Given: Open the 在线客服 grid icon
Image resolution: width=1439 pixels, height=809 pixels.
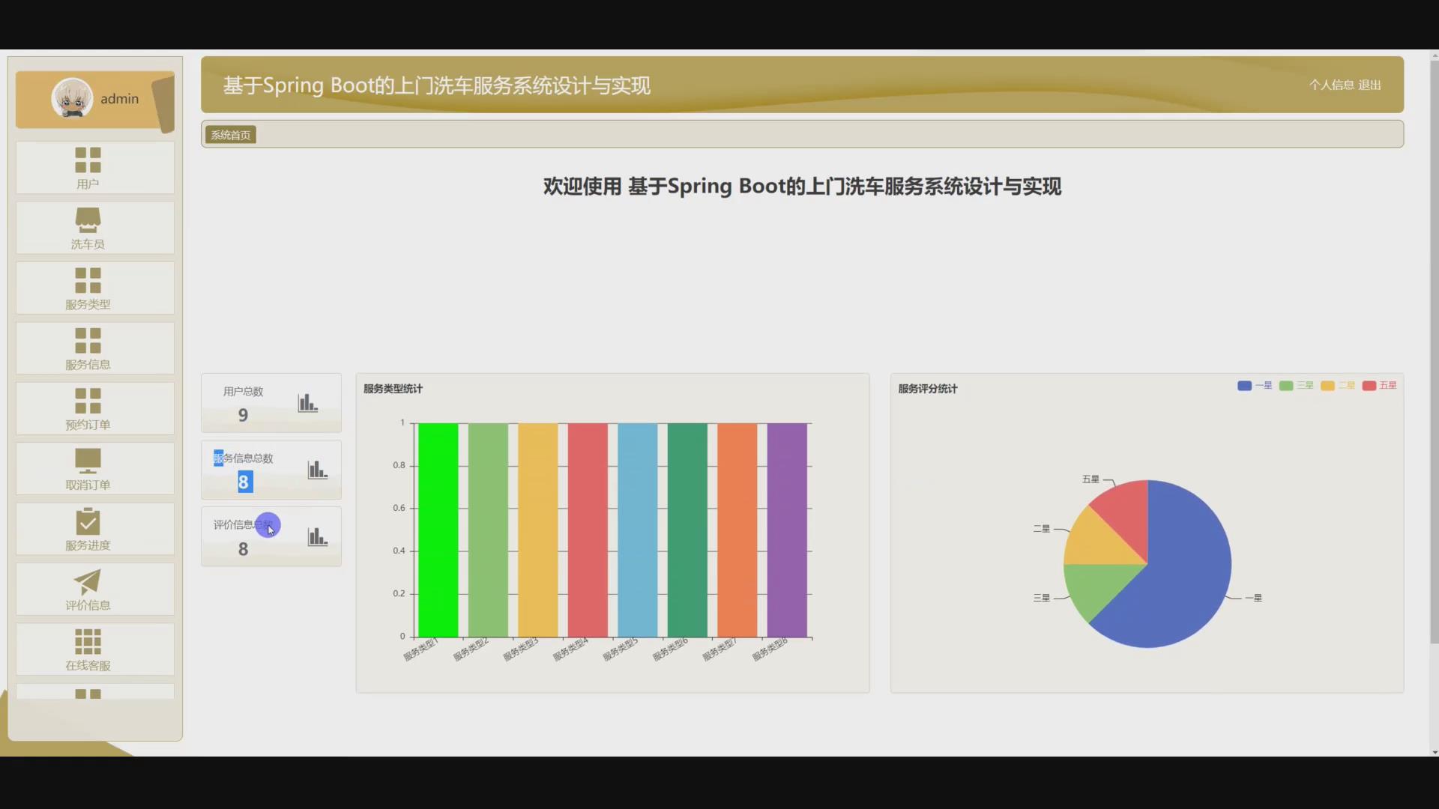Looking at the screenshot, I should [x=88, y=641].
